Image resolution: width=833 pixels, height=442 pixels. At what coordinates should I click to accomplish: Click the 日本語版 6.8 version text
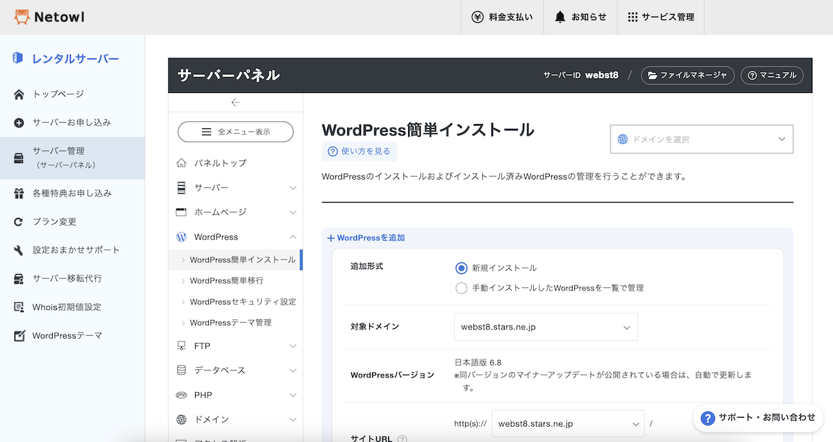point(478,362)
